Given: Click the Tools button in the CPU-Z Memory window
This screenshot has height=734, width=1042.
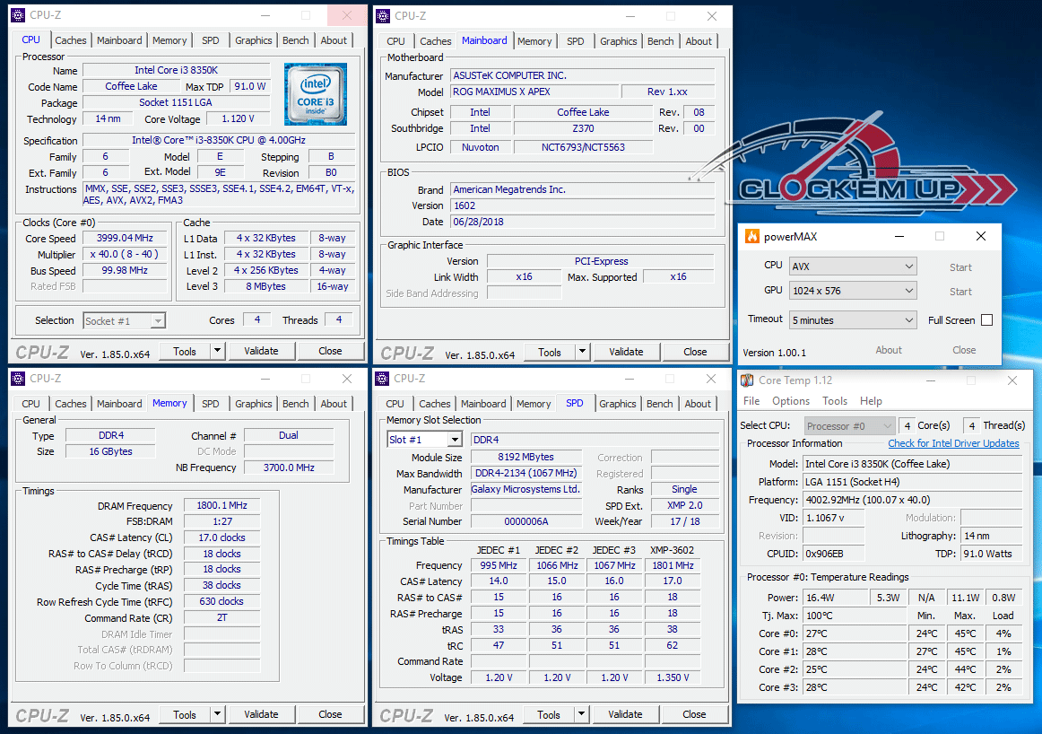Looking at the screenshot, I should (x=185, y=714).
